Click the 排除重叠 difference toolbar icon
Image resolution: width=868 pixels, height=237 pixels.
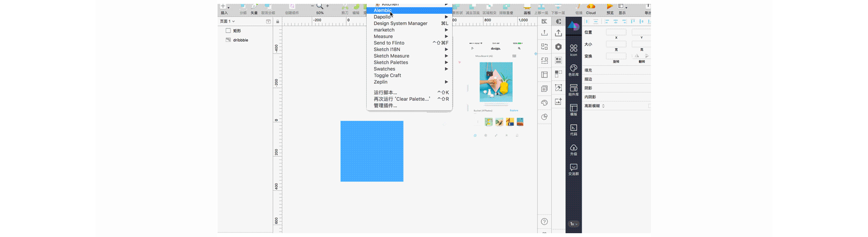(506, 9)
